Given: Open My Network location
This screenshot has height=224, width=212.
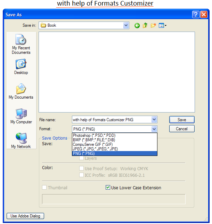Looking at the screenshot, I should tap(21, 140).
